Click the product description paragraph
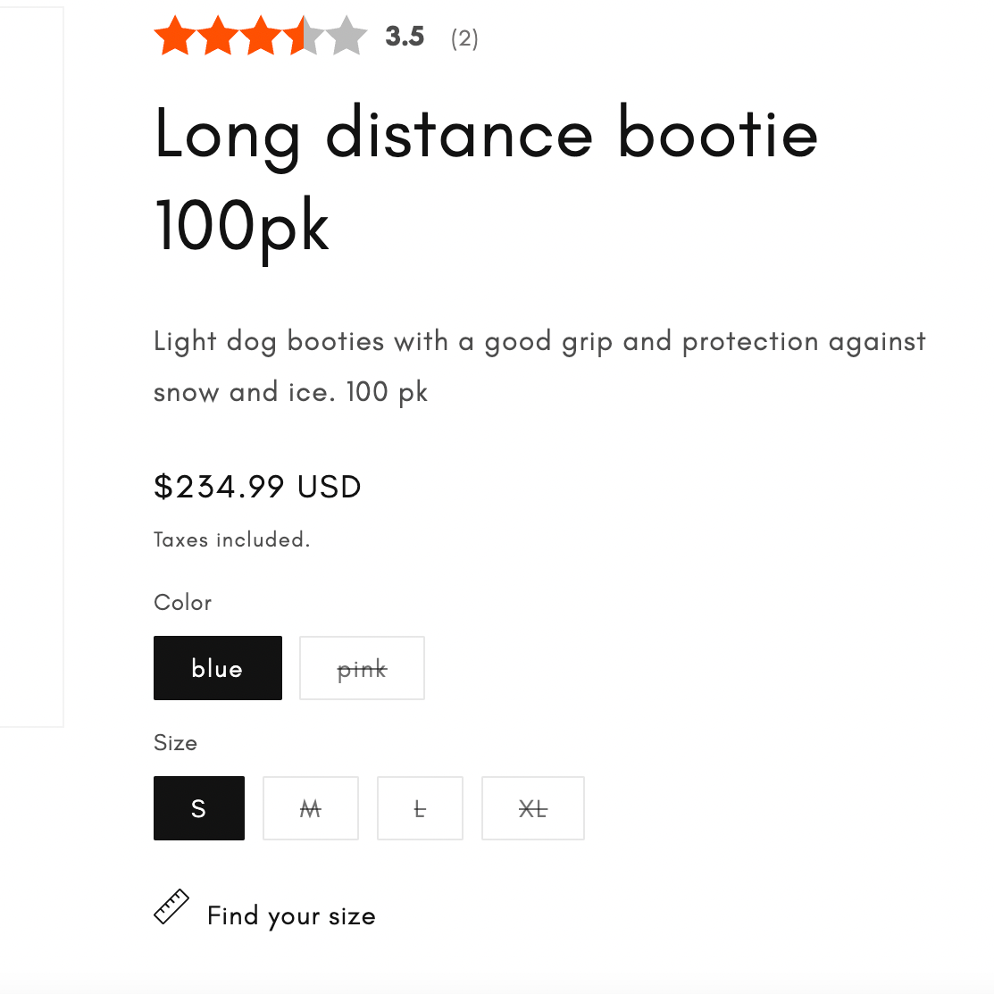Image resolution: width=994 pixels, height=994 pixels. 539,366
